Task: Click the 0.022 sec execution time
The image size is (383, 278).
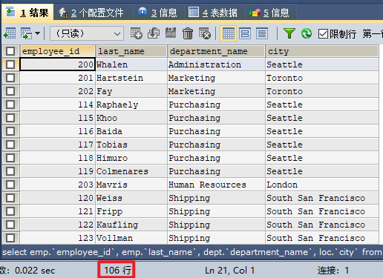Action: [x=35, y=271]
